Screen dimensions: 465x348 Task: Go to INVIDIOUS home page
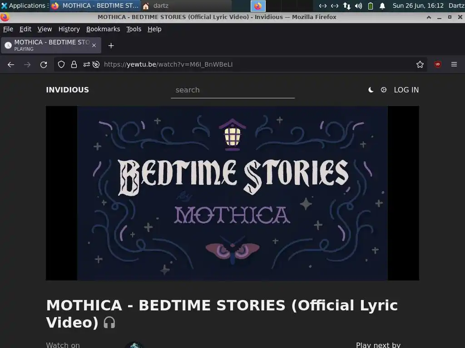67,90
